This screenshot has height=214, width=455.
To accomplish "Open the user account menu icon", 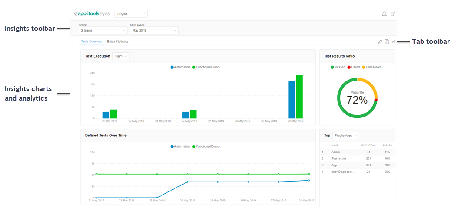I will (x=393, y=14).
